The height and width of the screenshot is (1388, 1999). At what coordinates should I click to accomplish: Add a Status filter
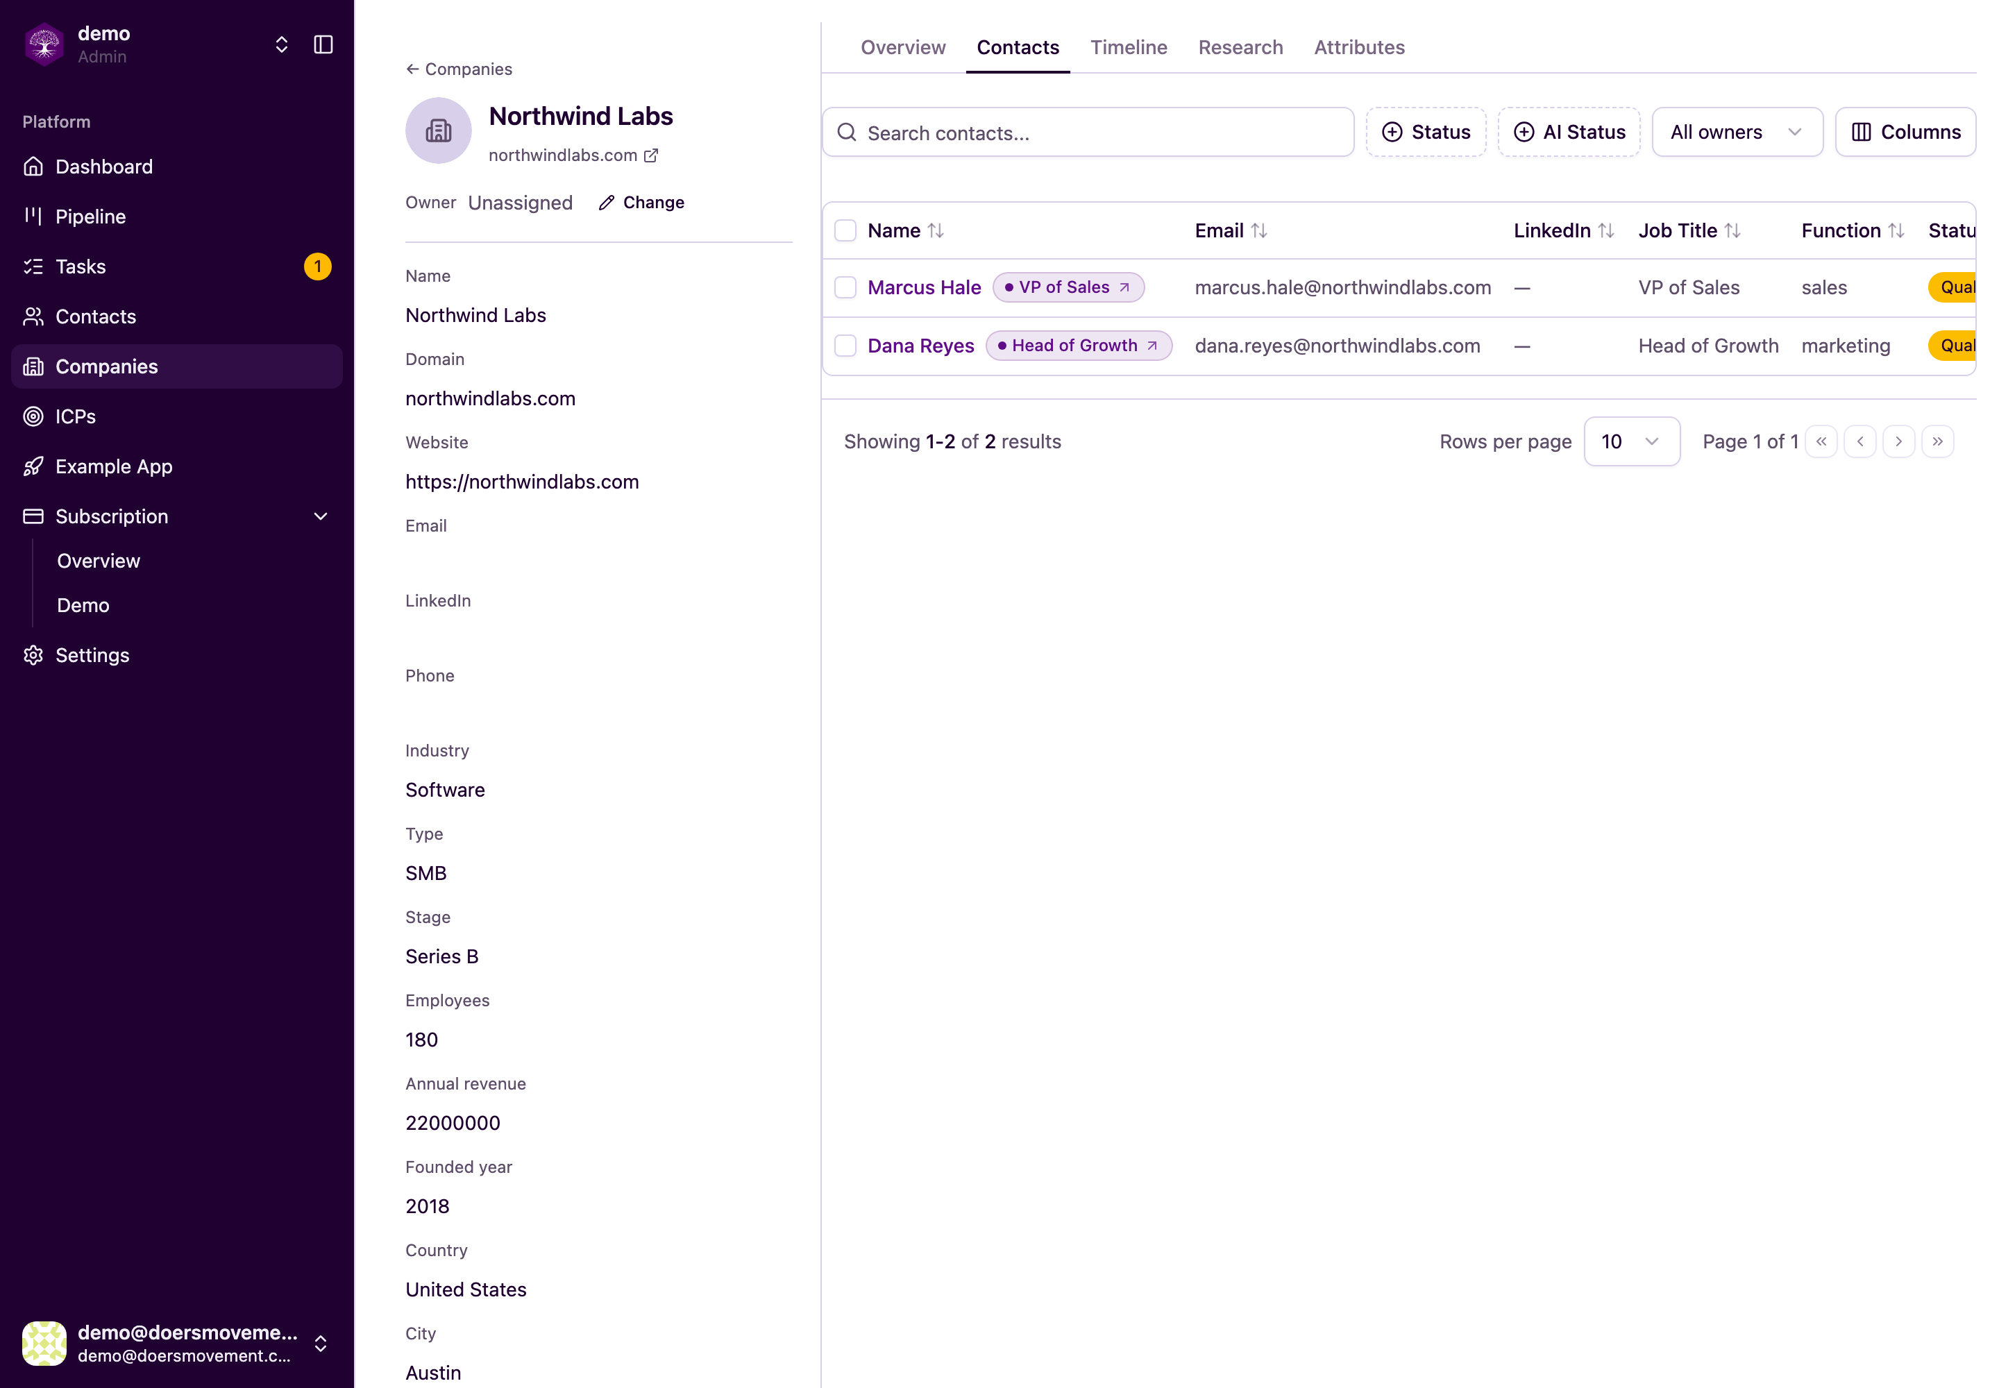point(1426,132)
